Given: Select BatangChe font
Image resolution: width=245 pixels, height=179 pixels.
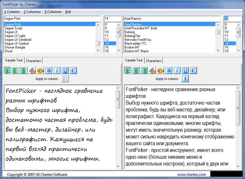Looking at the screenshot, I should (x=170, y=36).
